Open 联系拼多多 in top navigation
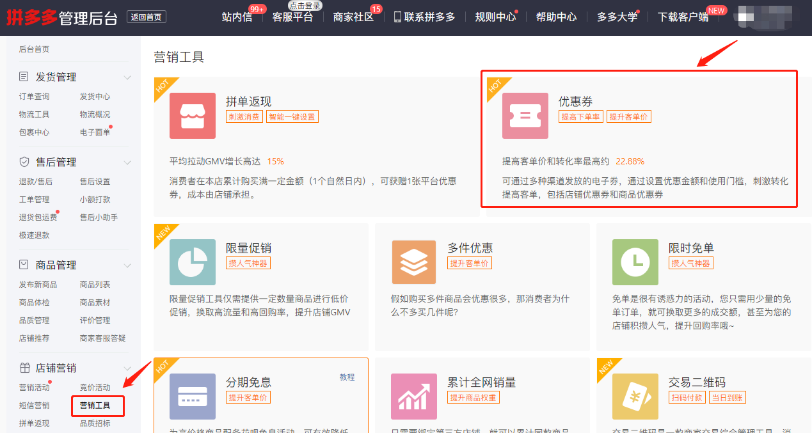Viewport: 812px width, 433px height. click(429, 17)
